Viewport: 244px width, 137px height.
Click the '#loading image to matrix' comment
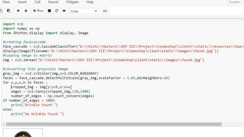point(27,56)
